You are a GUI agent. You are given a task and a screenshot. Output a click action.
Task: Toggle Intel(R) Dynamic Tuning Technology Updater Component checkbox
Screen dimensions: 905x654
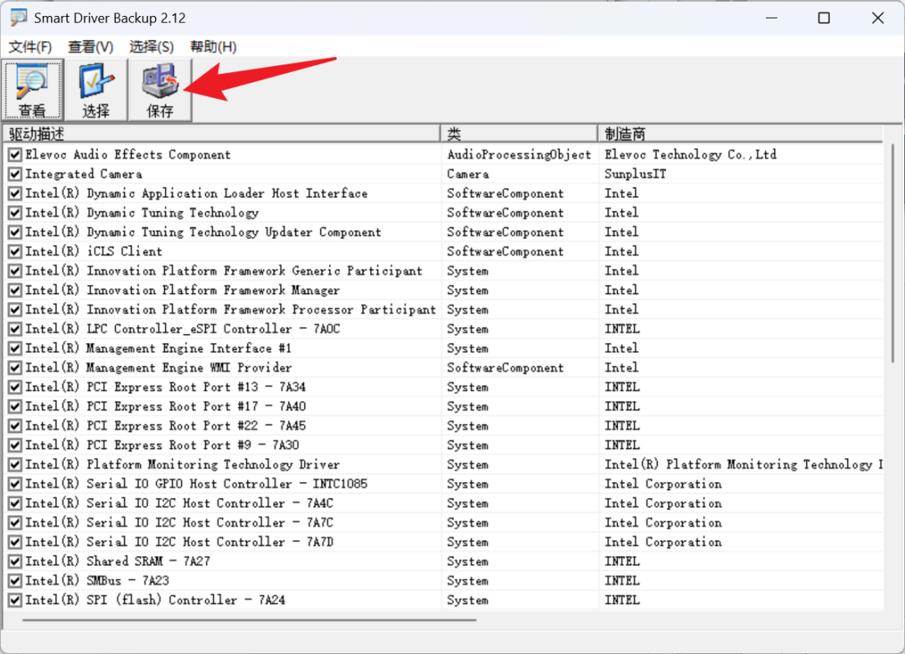[x=16, y=233]
